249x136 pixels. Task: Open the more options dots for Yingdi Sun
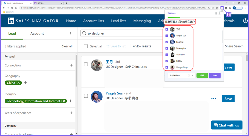click(214, 98)
